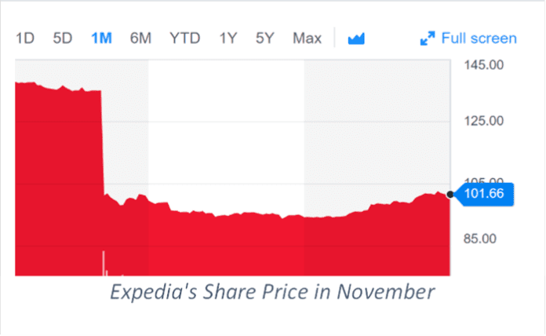Viewport: 546px width, 336px height.
Task: Select the 1D time range
Action: click(24, 38)
